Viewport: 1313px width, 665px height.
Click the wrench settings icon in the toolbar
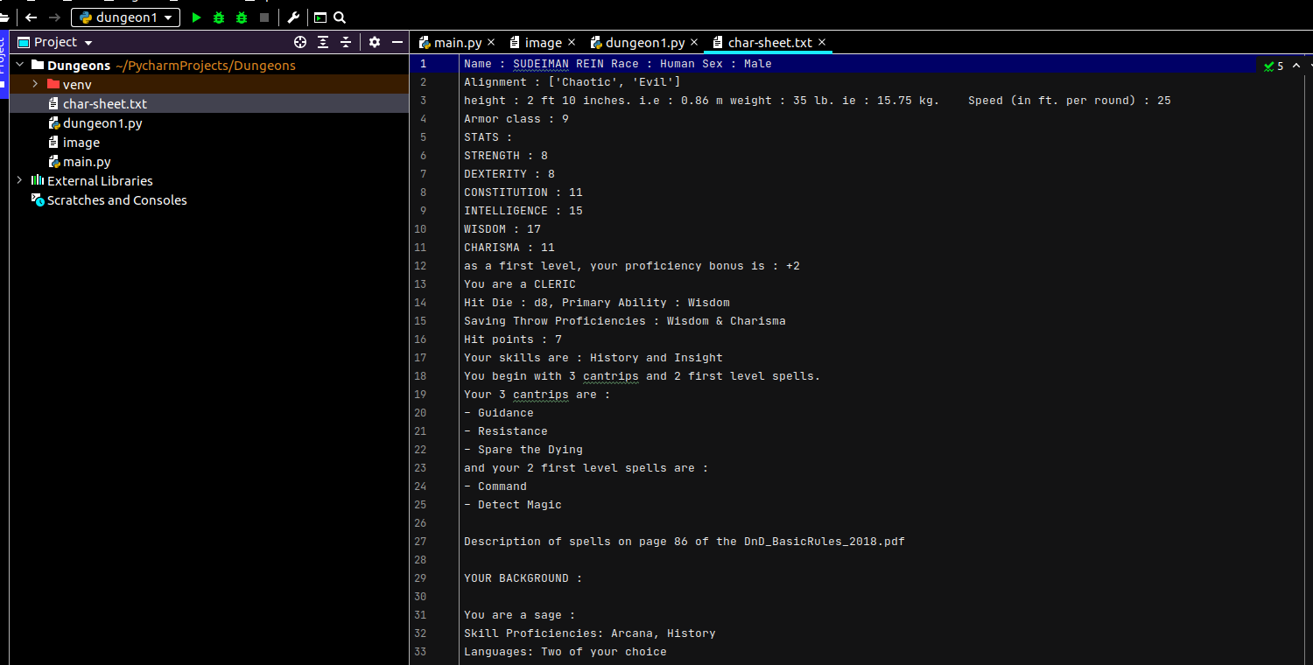pos(294,17)
